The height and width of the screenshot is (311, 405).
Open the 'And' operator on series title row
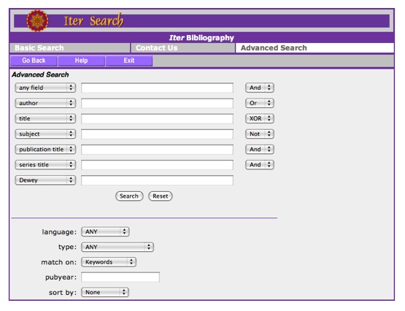pos(260,165)
